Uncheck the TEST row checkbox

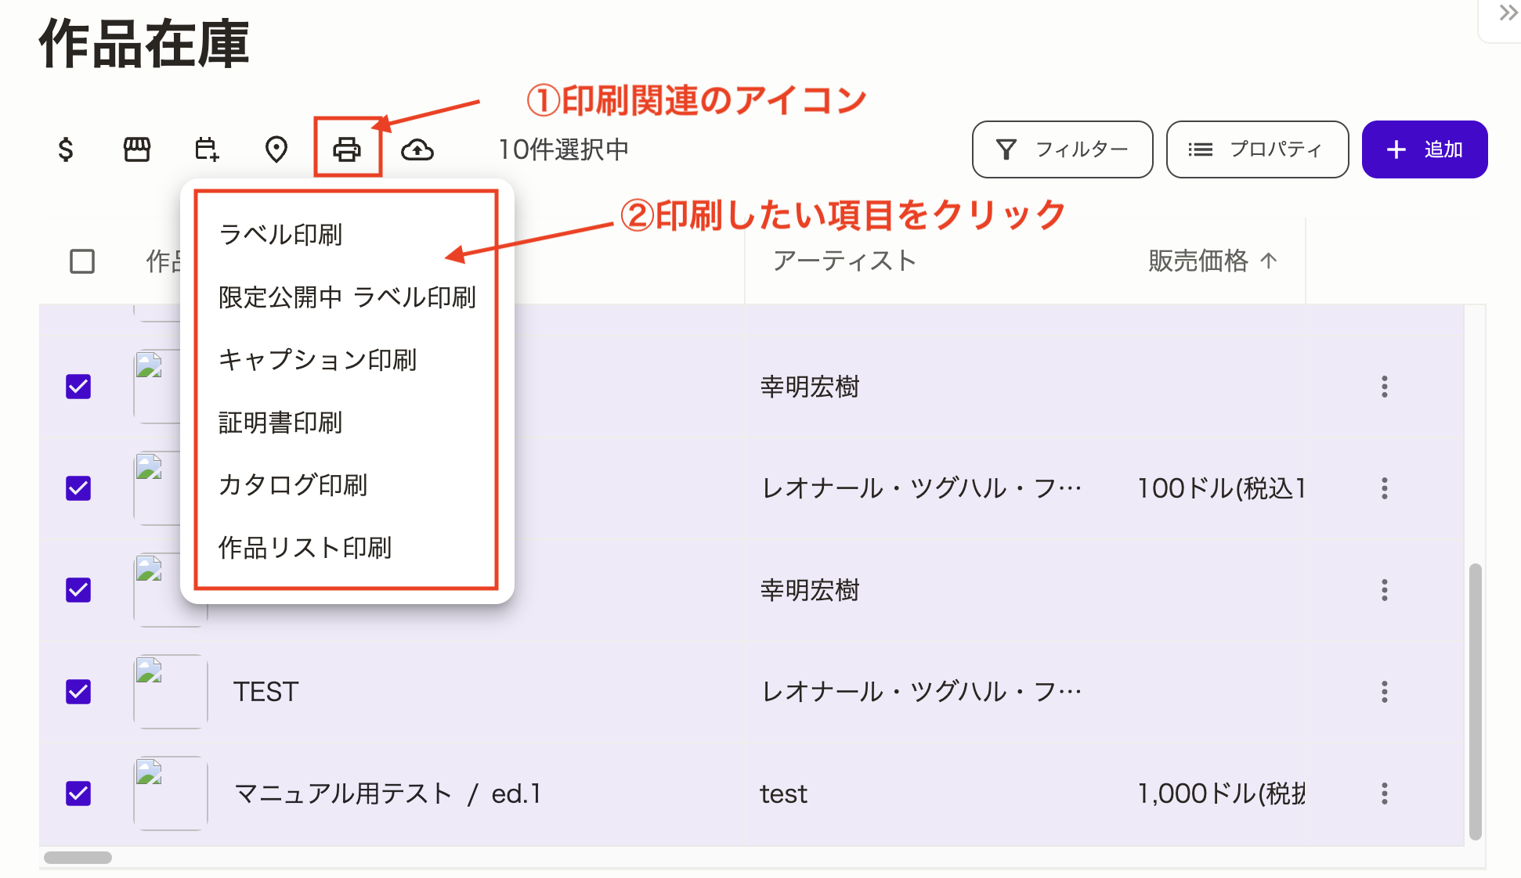coord(78,692)
